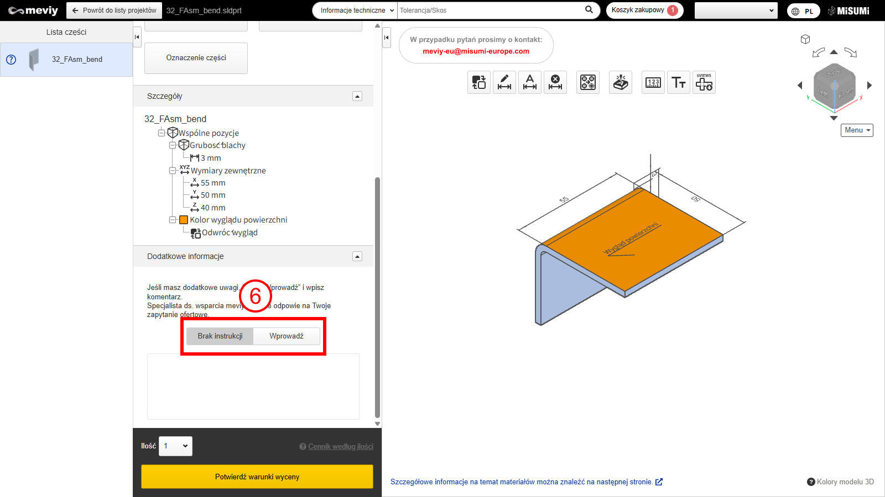Toggle the 123 ruler measurement tool

click(x=653, y=83)
